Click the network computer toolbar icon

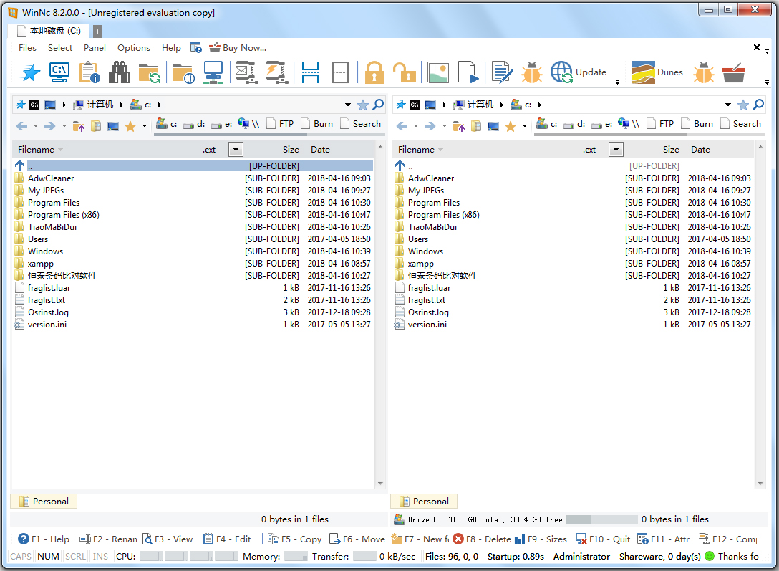pos(213,72)
